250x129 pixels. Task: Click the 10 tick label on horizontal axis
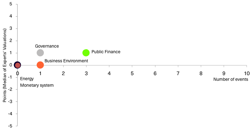coord(247,73)
